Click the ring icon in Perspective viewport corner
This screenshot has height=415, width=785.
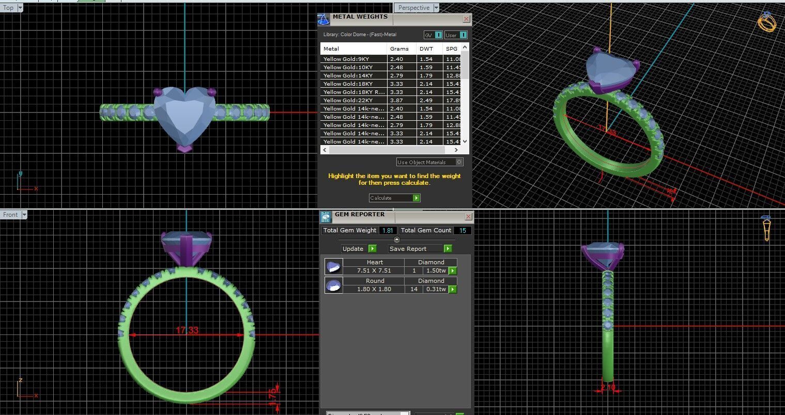click(766, 22)
